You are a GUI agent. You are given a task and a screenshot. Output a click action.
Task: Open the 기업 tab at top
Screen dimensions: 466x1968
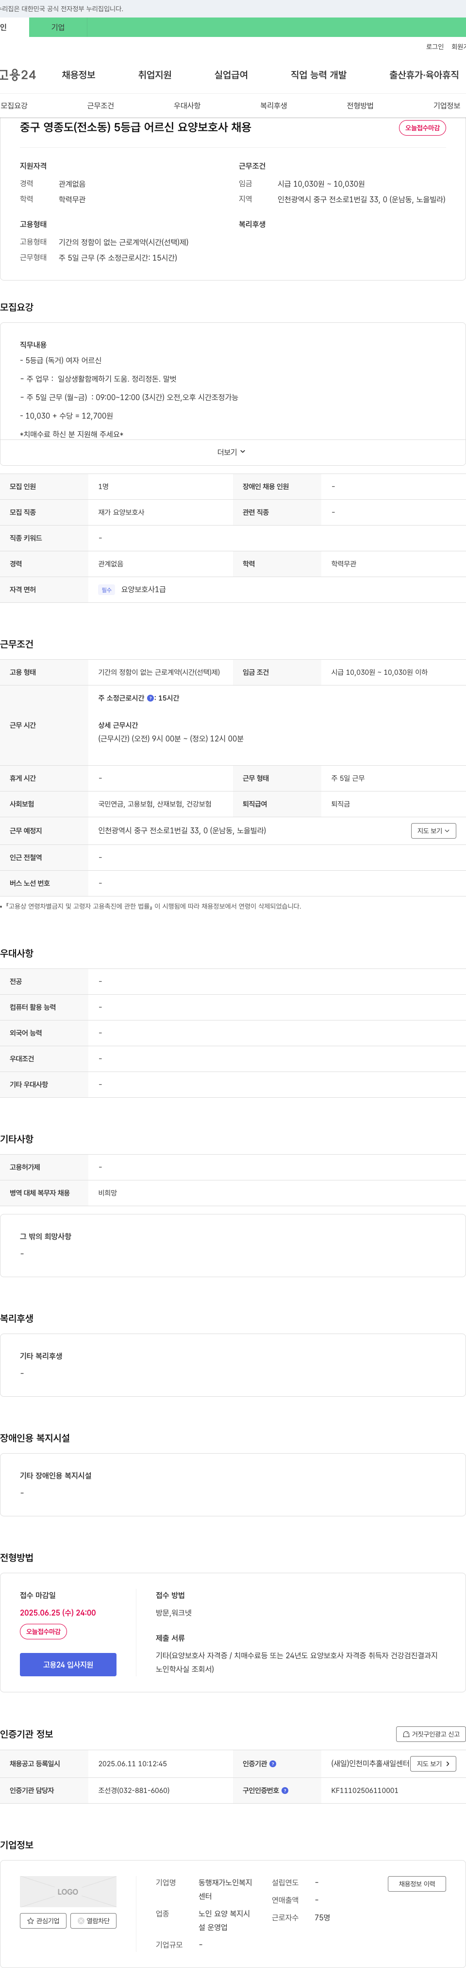(58, 28)
